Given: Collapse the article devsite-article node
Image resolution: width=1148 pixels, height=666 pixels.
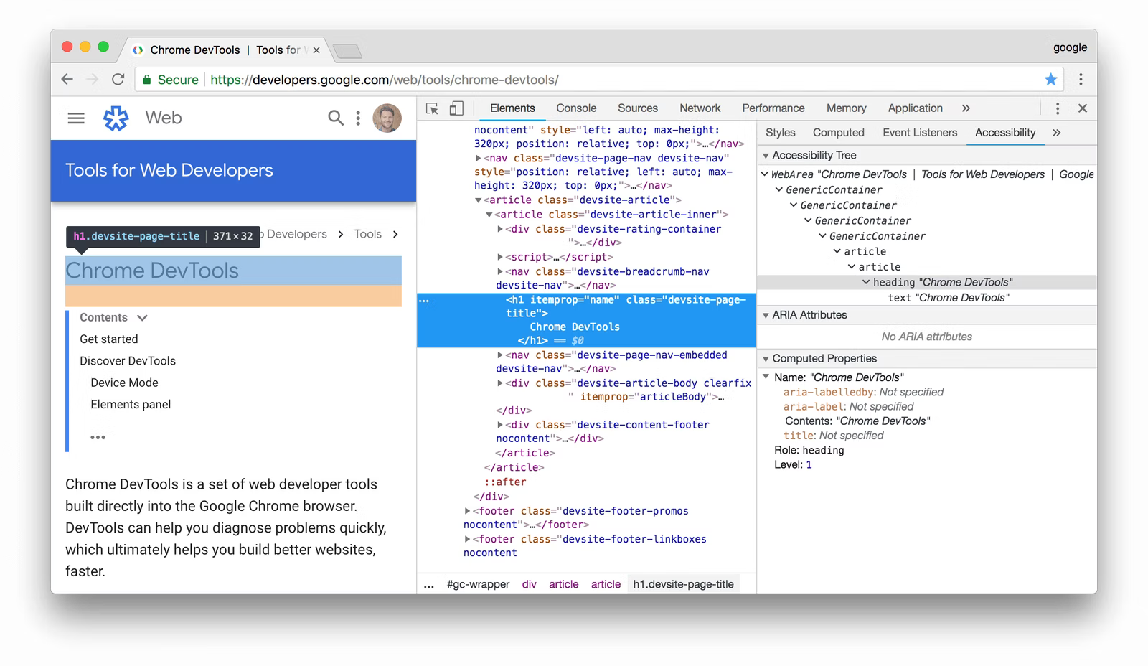Looking at the screenshot, I should coord(479,200).
